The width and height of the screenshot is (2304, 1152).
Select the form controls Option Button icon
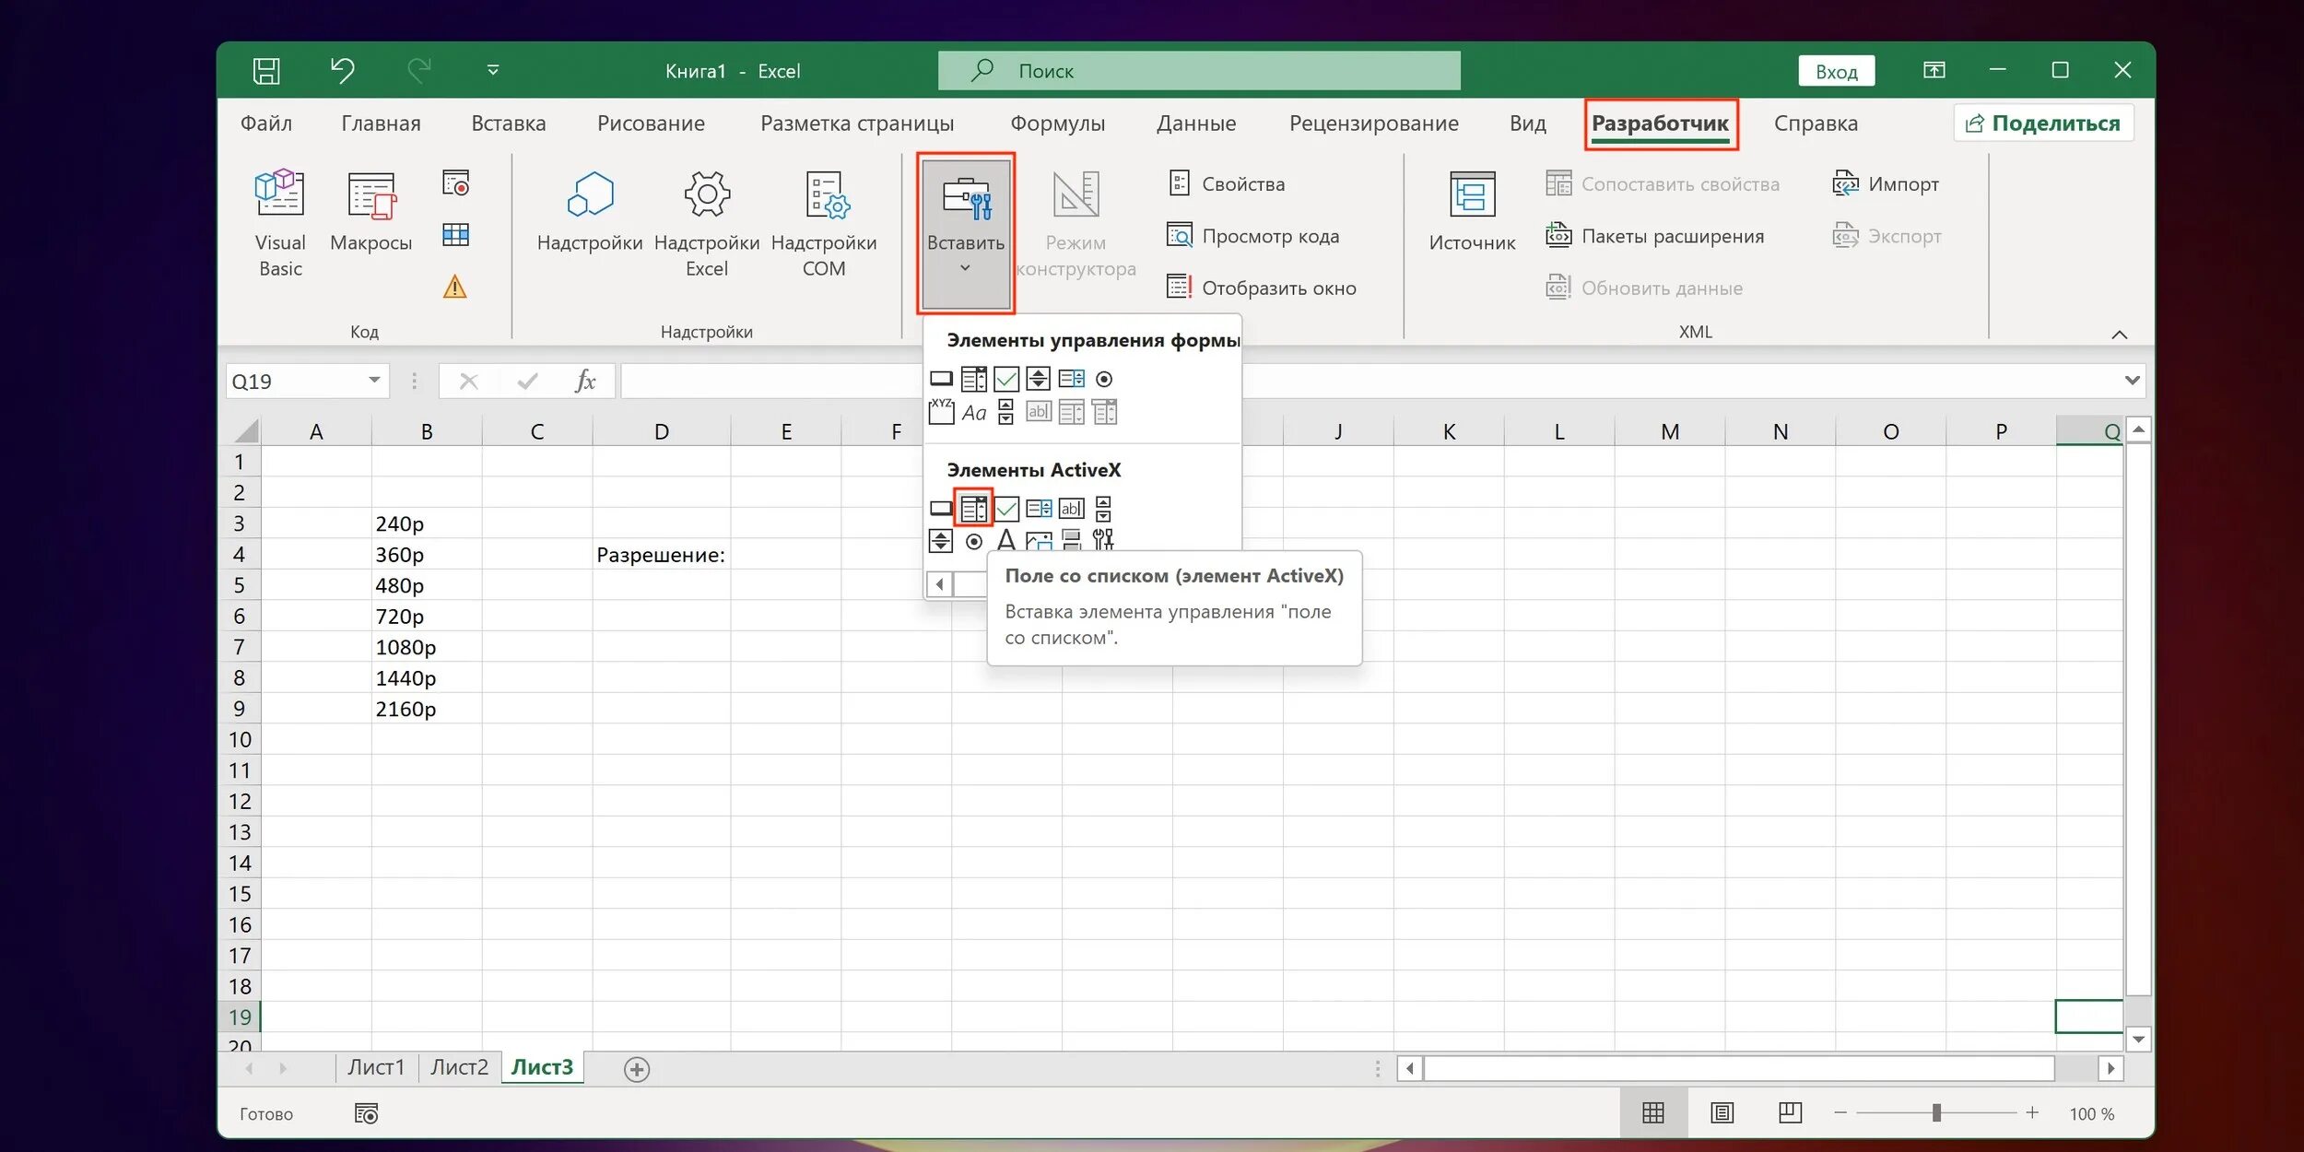(x=1104, y=379)
